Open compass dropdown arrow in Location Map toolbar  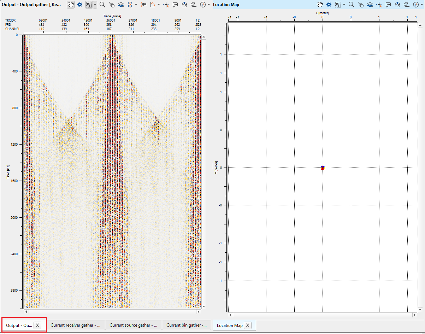click(422, 5)
